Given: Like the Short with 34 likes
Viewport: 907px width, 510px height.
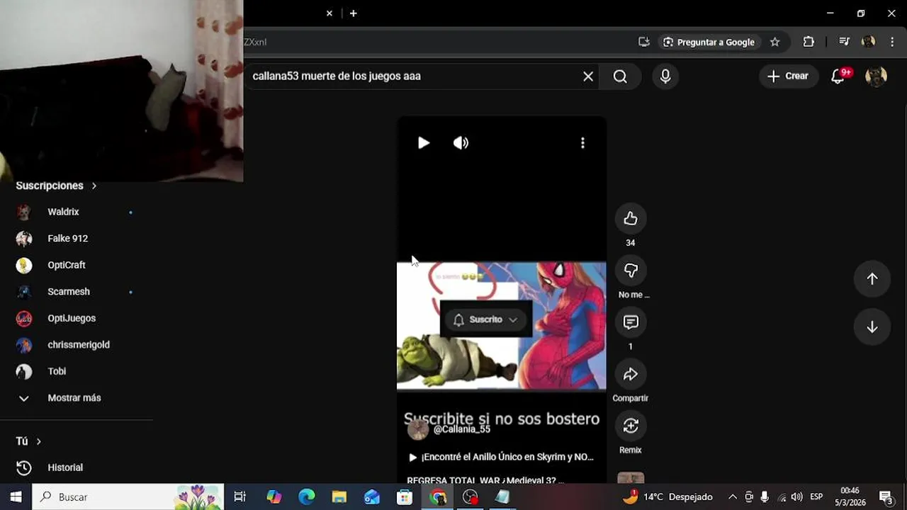Looking at the screenshot, I should point(631,219).
